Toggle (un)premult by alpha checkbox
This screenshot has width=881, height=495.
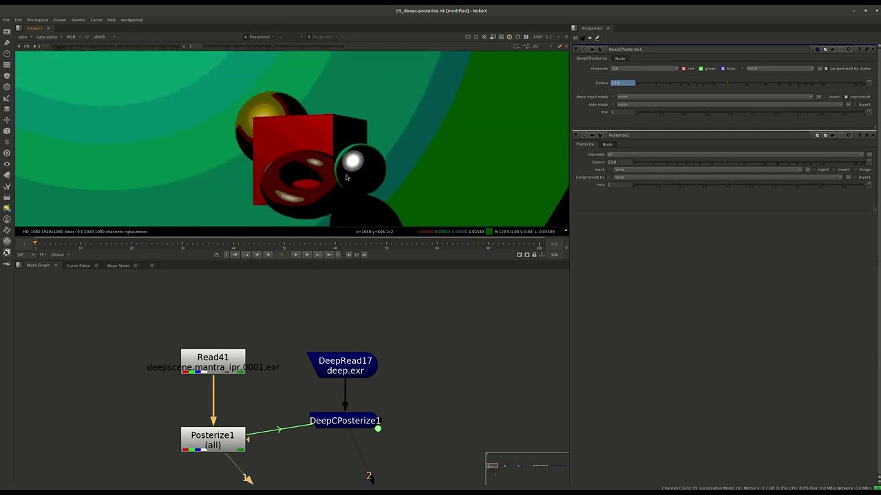(826, 69)
